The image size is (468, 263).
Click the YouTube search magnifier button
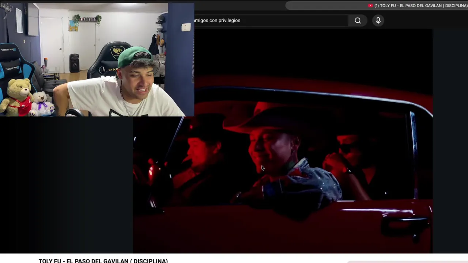(358, 20)
